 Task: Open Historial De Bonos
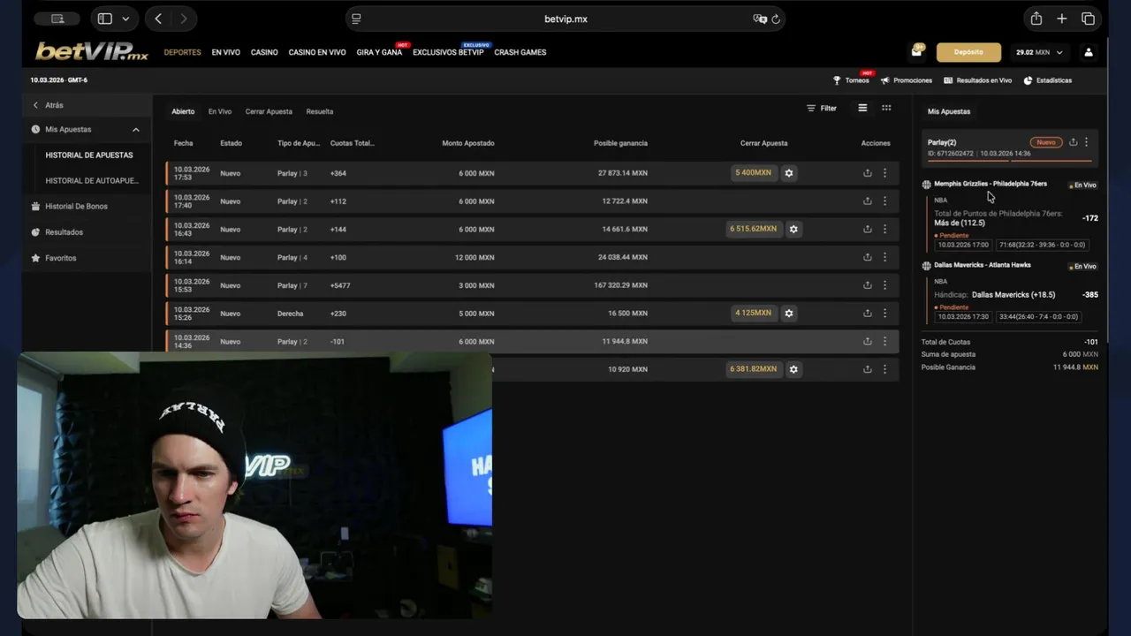(76, 207)
